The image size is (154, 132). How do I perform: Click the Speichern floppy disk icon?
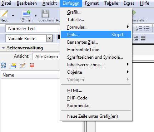pyautogui.click(x=45, y=14)
